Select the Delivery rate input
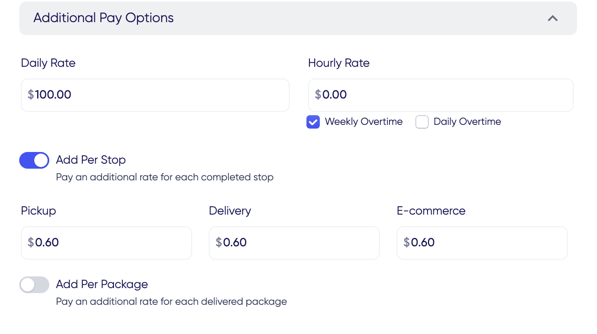597x334 pixels. (x=294, y=243)
